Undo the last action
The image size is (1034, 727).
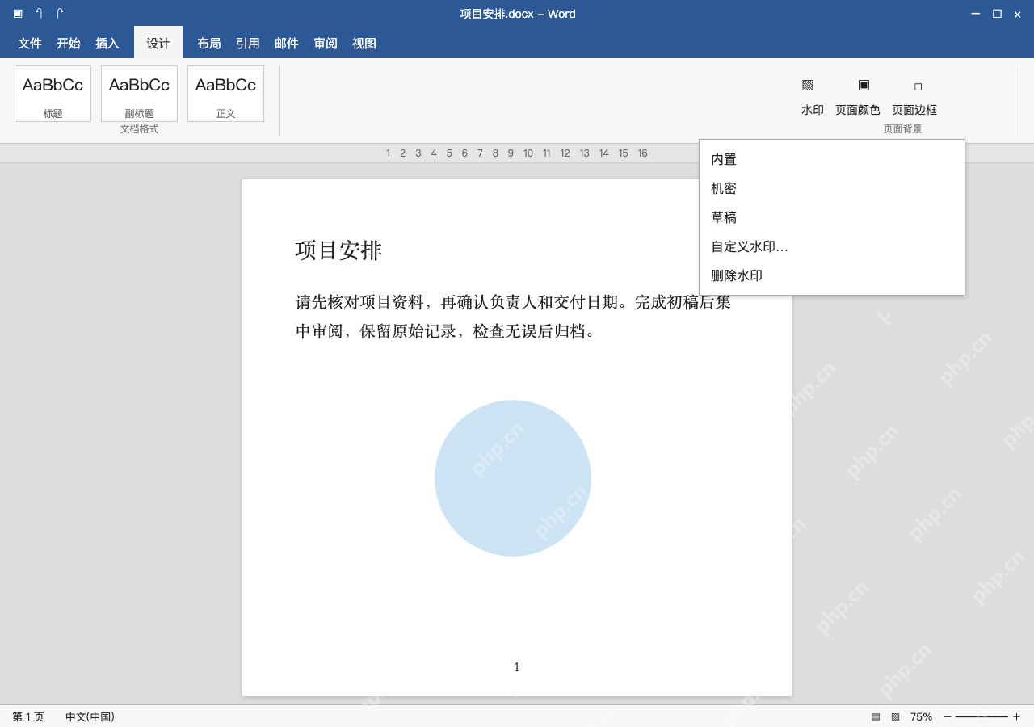click(x=39, y=14)
